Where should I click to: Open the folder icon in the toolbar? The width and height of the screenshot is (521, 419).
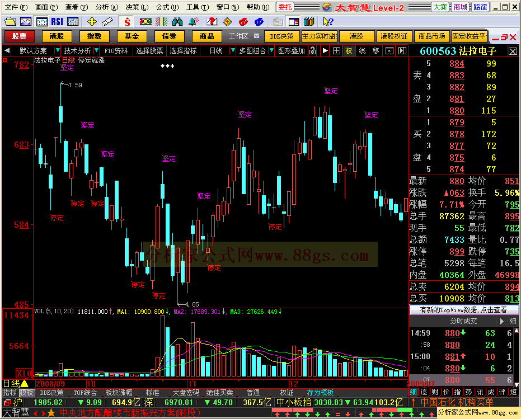tap(10, 22)
